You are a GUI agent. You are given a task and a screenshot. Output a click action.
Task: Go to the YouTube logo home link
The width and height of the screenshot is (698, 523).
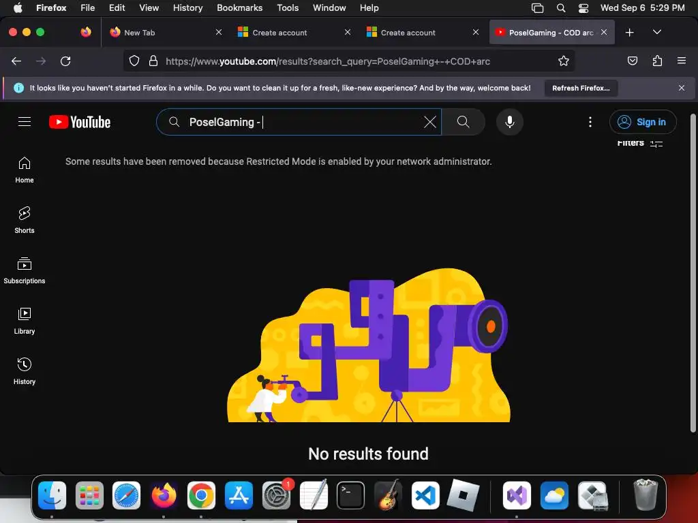(80, 122)
